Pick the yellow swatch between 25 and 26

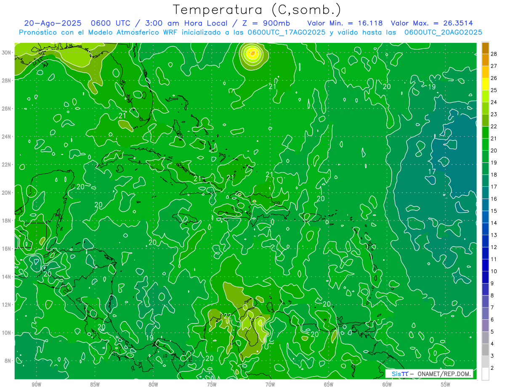pos(485,84)
